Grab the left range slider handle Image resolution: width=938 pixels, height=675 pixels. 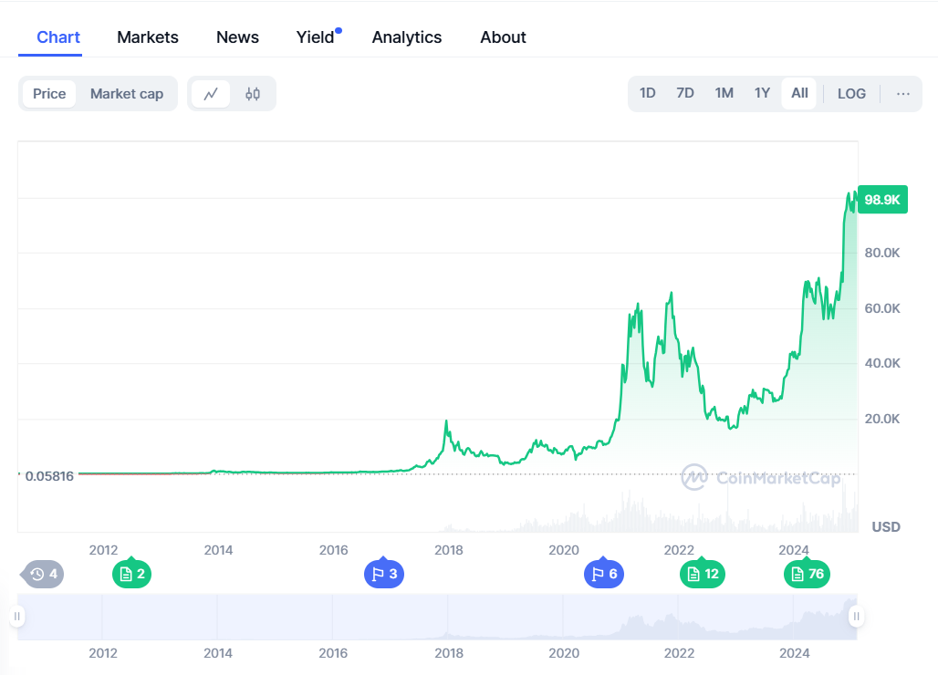point(16,617)
